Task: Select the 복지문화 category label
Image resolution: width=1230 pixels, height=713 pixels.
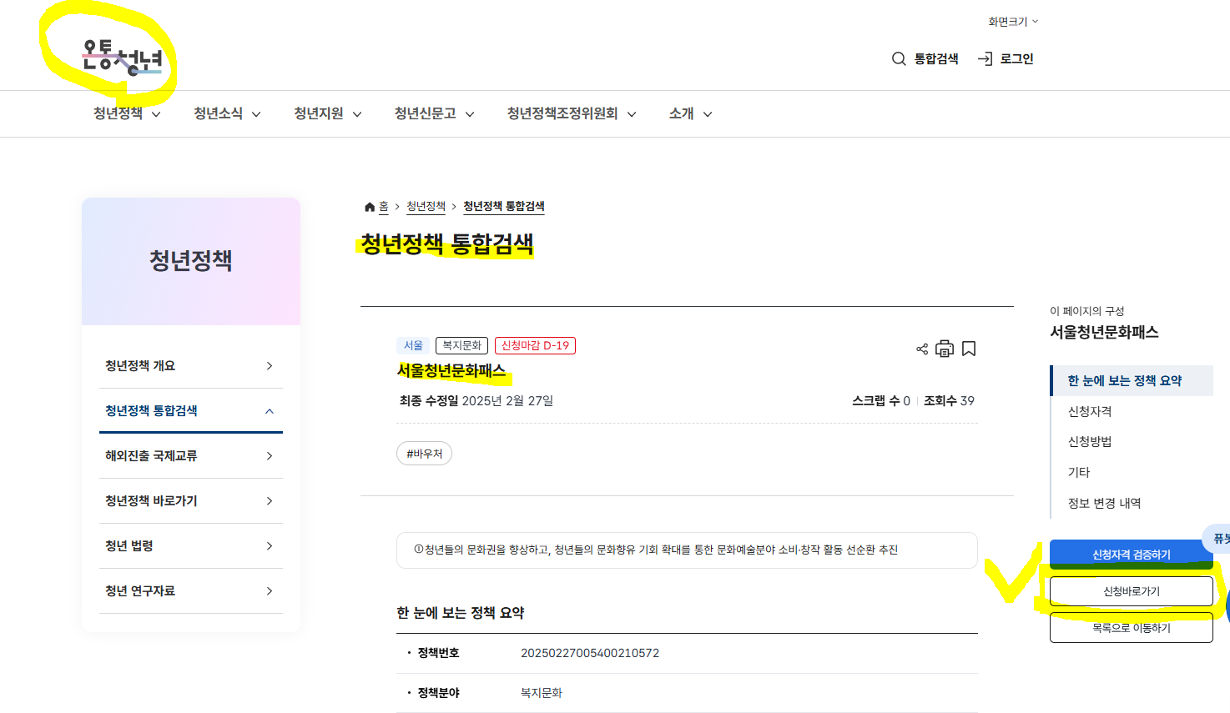Action: pos(461,344)
